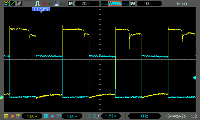The image size is (200, 120).
Task: Click the green diagonal line icon
Action: [x=13, y=3]
